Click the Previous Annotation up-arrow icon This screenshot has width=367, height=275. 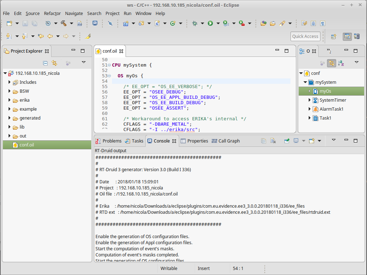click(x=24, y=36)
